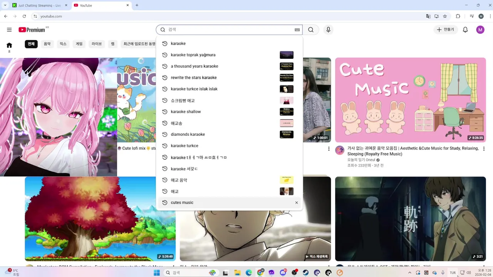Choose 'cutes music' suggestion
The height and width of the screenshot is (277, 493).
[x=229, y=203]
